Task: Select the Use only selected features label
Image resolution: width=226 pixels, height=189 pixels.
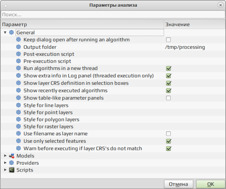Action: [x=55, y=141]
